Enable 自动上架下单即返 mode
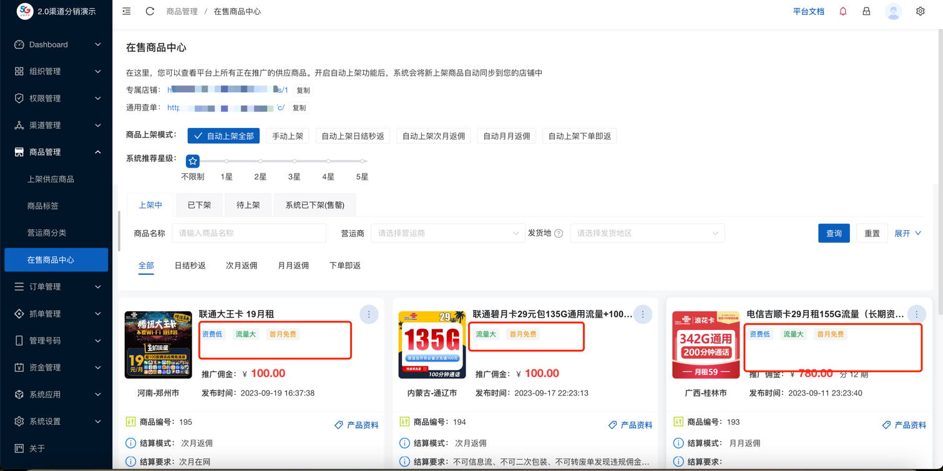 pos(579,136)
